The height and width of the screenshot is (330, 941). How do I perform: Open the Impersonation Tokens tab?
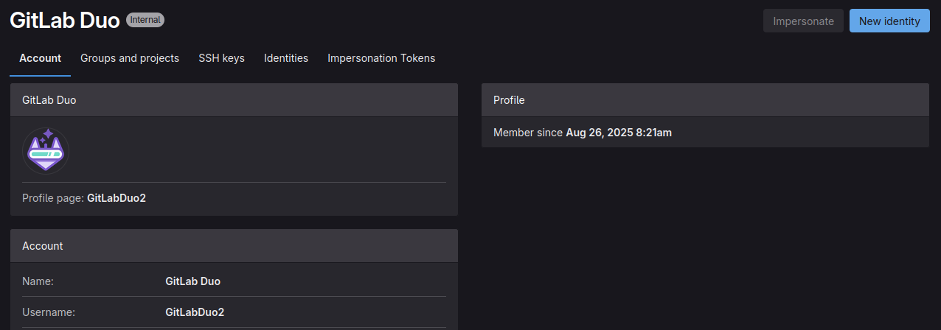[381, 58]
